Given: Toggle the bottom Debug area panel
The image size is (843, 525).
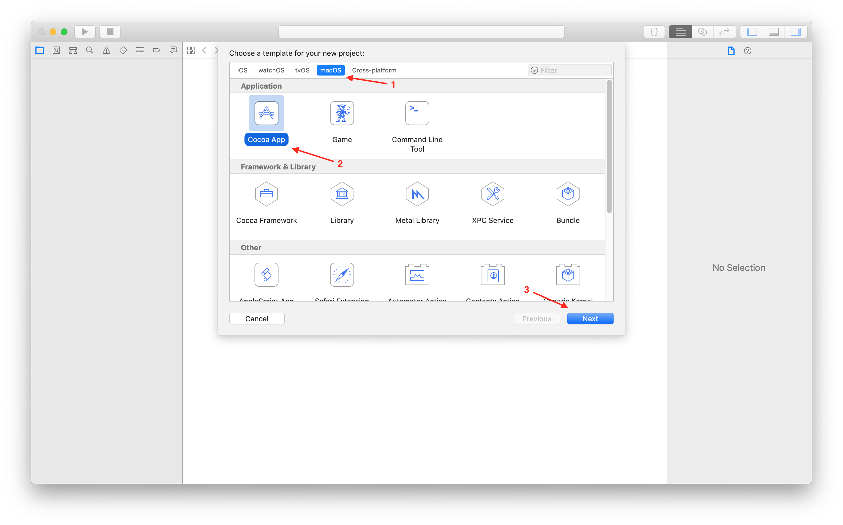Looking at the screenshot, I should pyautogui.click(x=774, y=31).
